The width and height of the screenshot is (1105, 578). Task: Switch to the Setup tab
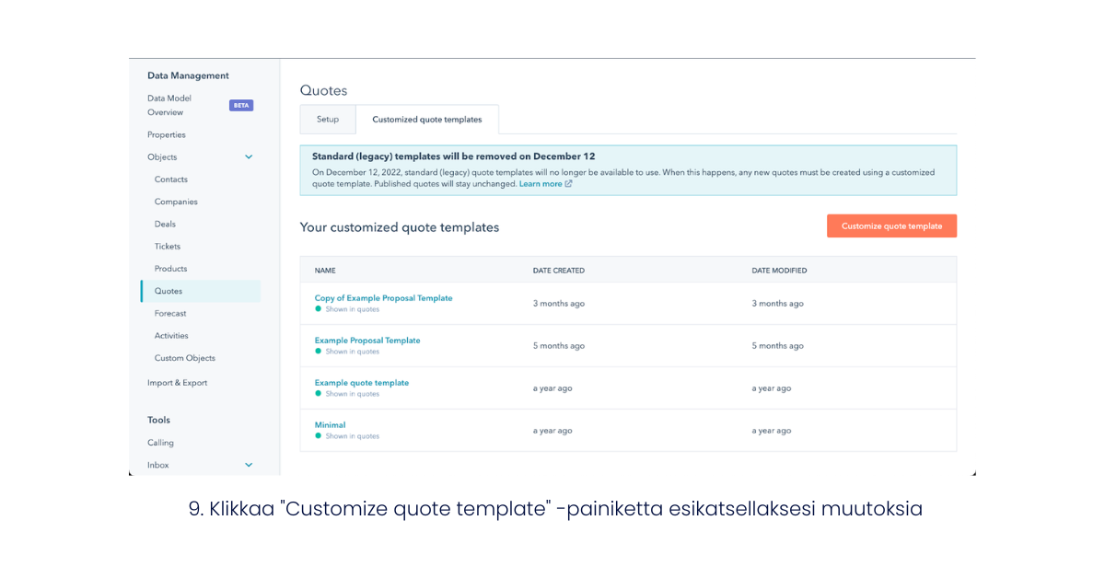pyautogui.click(x=328, y=120)
